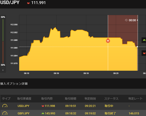Click the 00:00 countdown timer
Image resolution: width=146 pixels, height=116 pixels.
tap(132, 20)
